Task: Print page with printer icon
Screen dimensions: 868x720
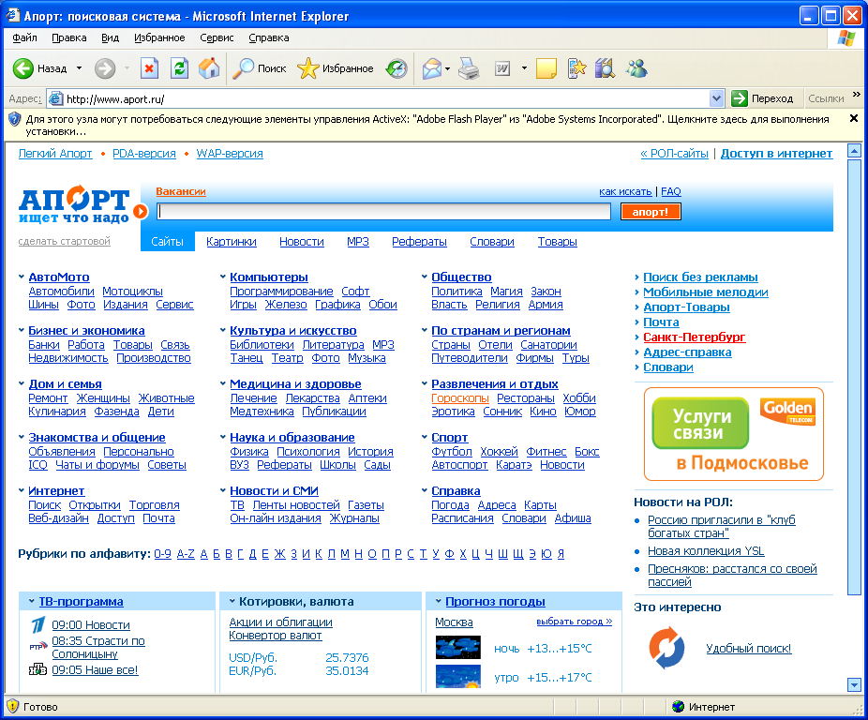Action: (469, 68)
